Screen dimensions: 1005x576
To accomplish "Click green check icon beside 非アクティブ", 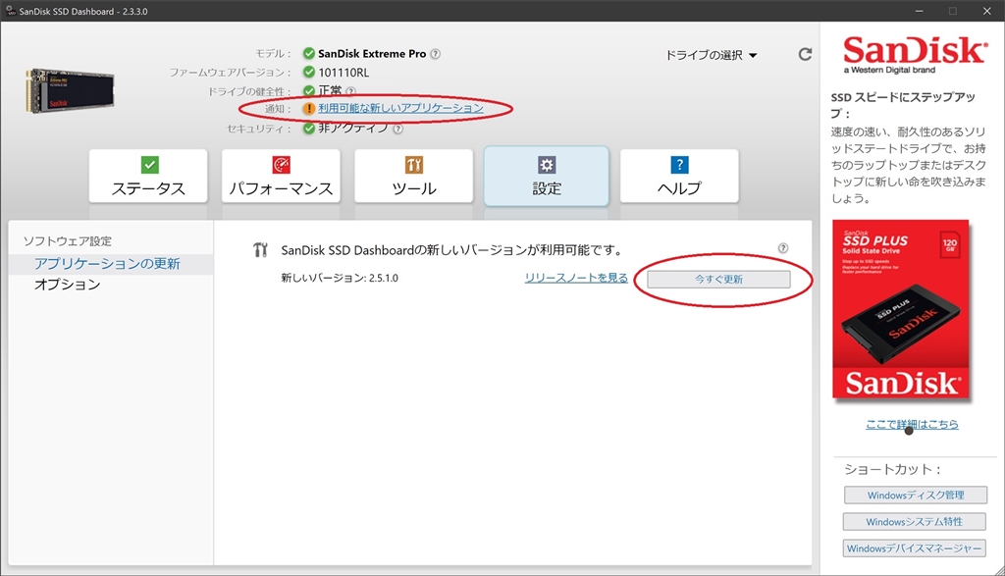I will click(309, 129).
